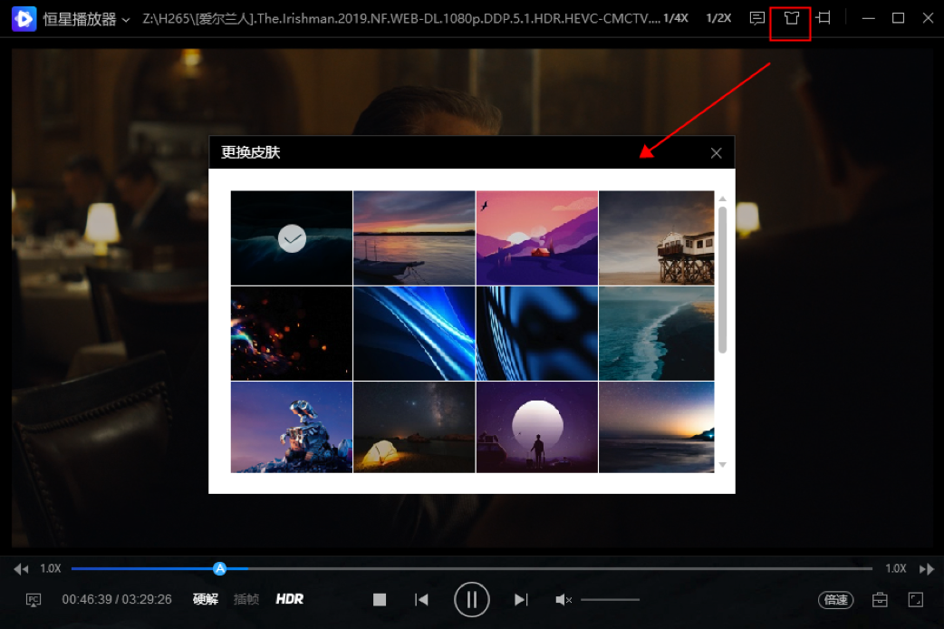Skip to the next video

[x=521, y=599]
